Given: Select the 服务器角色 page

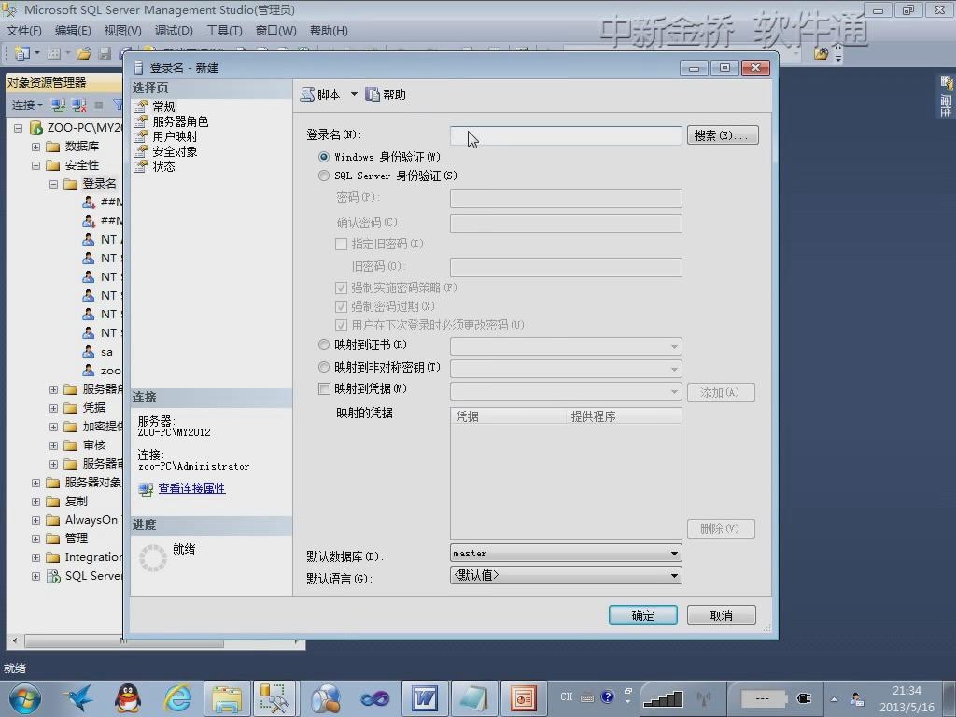Looking at the screenshot, I should pyautogui.click(x=180, y=121).
